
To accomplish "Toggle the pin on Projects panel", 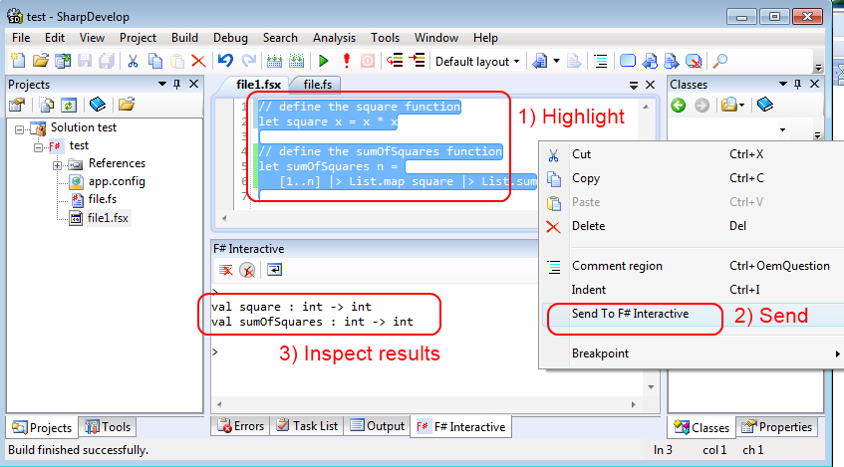I will pos(177,84).
